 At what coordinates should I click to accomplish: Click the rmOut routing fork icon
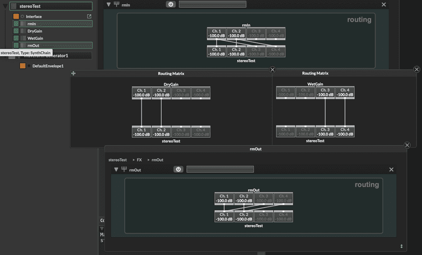pyautogui.click(x=124, y=169)
